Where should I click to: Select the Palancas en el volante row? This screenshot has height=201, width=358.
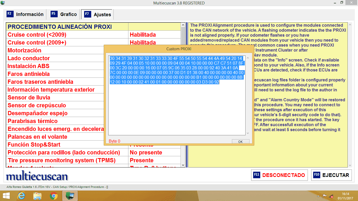[x=55, y=137]
